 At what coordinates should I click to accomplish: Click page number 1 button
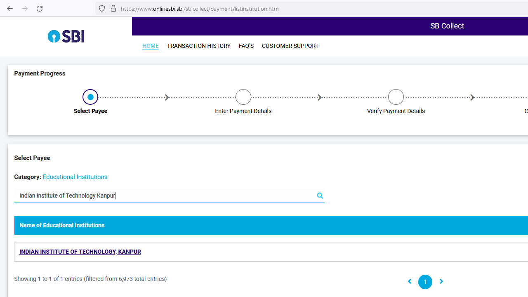coord(425,282)
